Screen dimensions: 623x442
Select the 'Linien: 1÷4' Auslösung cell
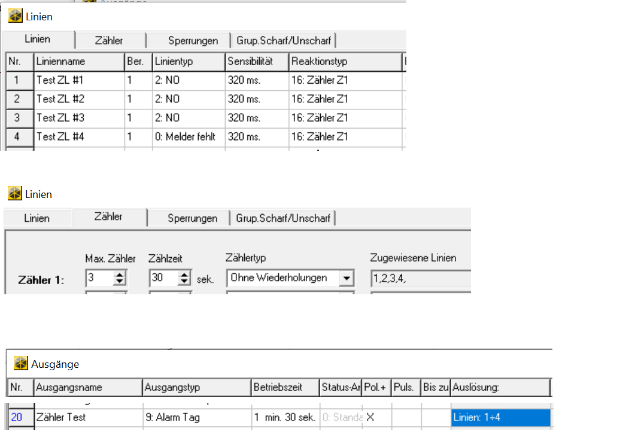click(x=500, y=417)
